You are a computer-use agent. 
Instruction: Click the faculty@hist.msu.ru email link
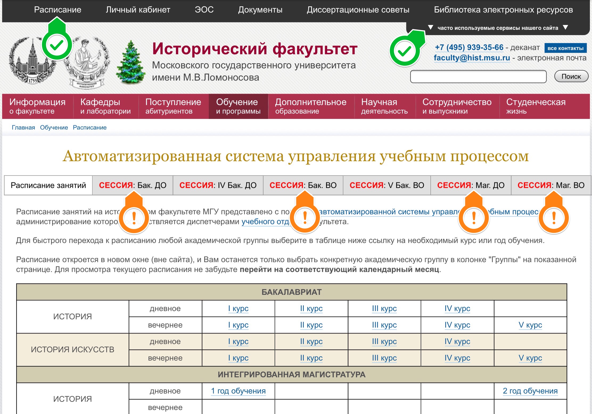pyautogui.click(x=472, y=58)
